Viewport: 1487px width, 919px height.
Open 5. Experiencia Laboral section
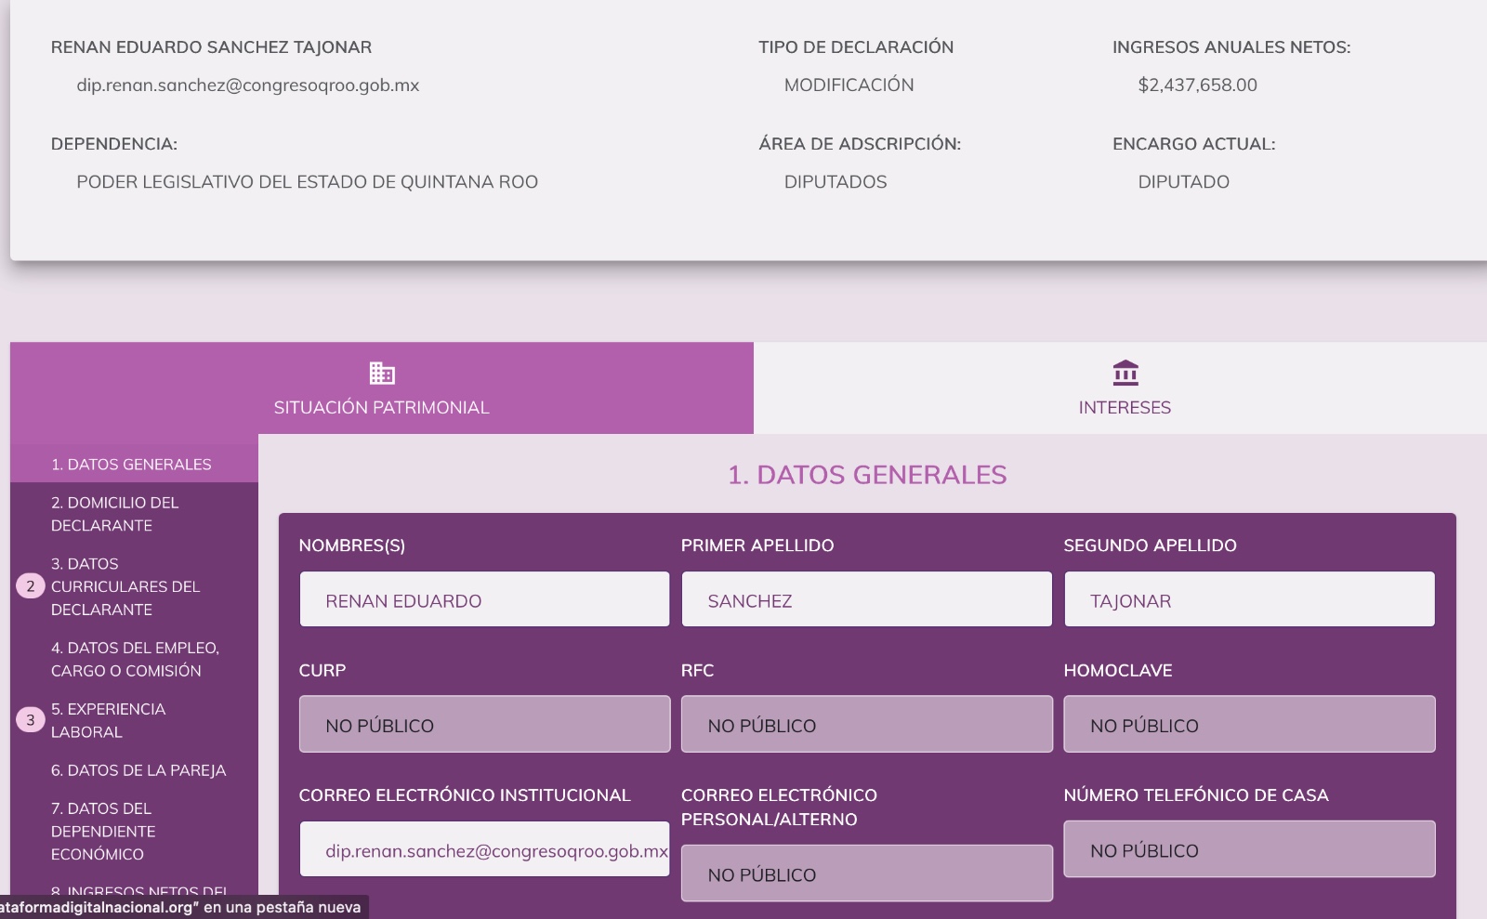tap(108, 720)
